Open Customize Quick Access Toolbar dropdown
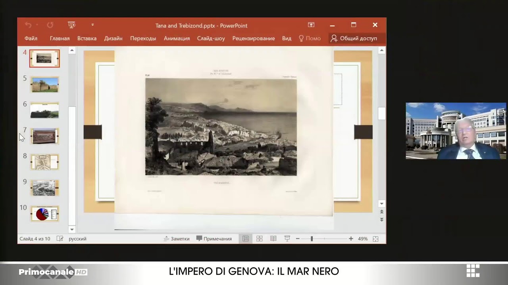508x285 pixels. pyautogui.click(x=92, y=25)
